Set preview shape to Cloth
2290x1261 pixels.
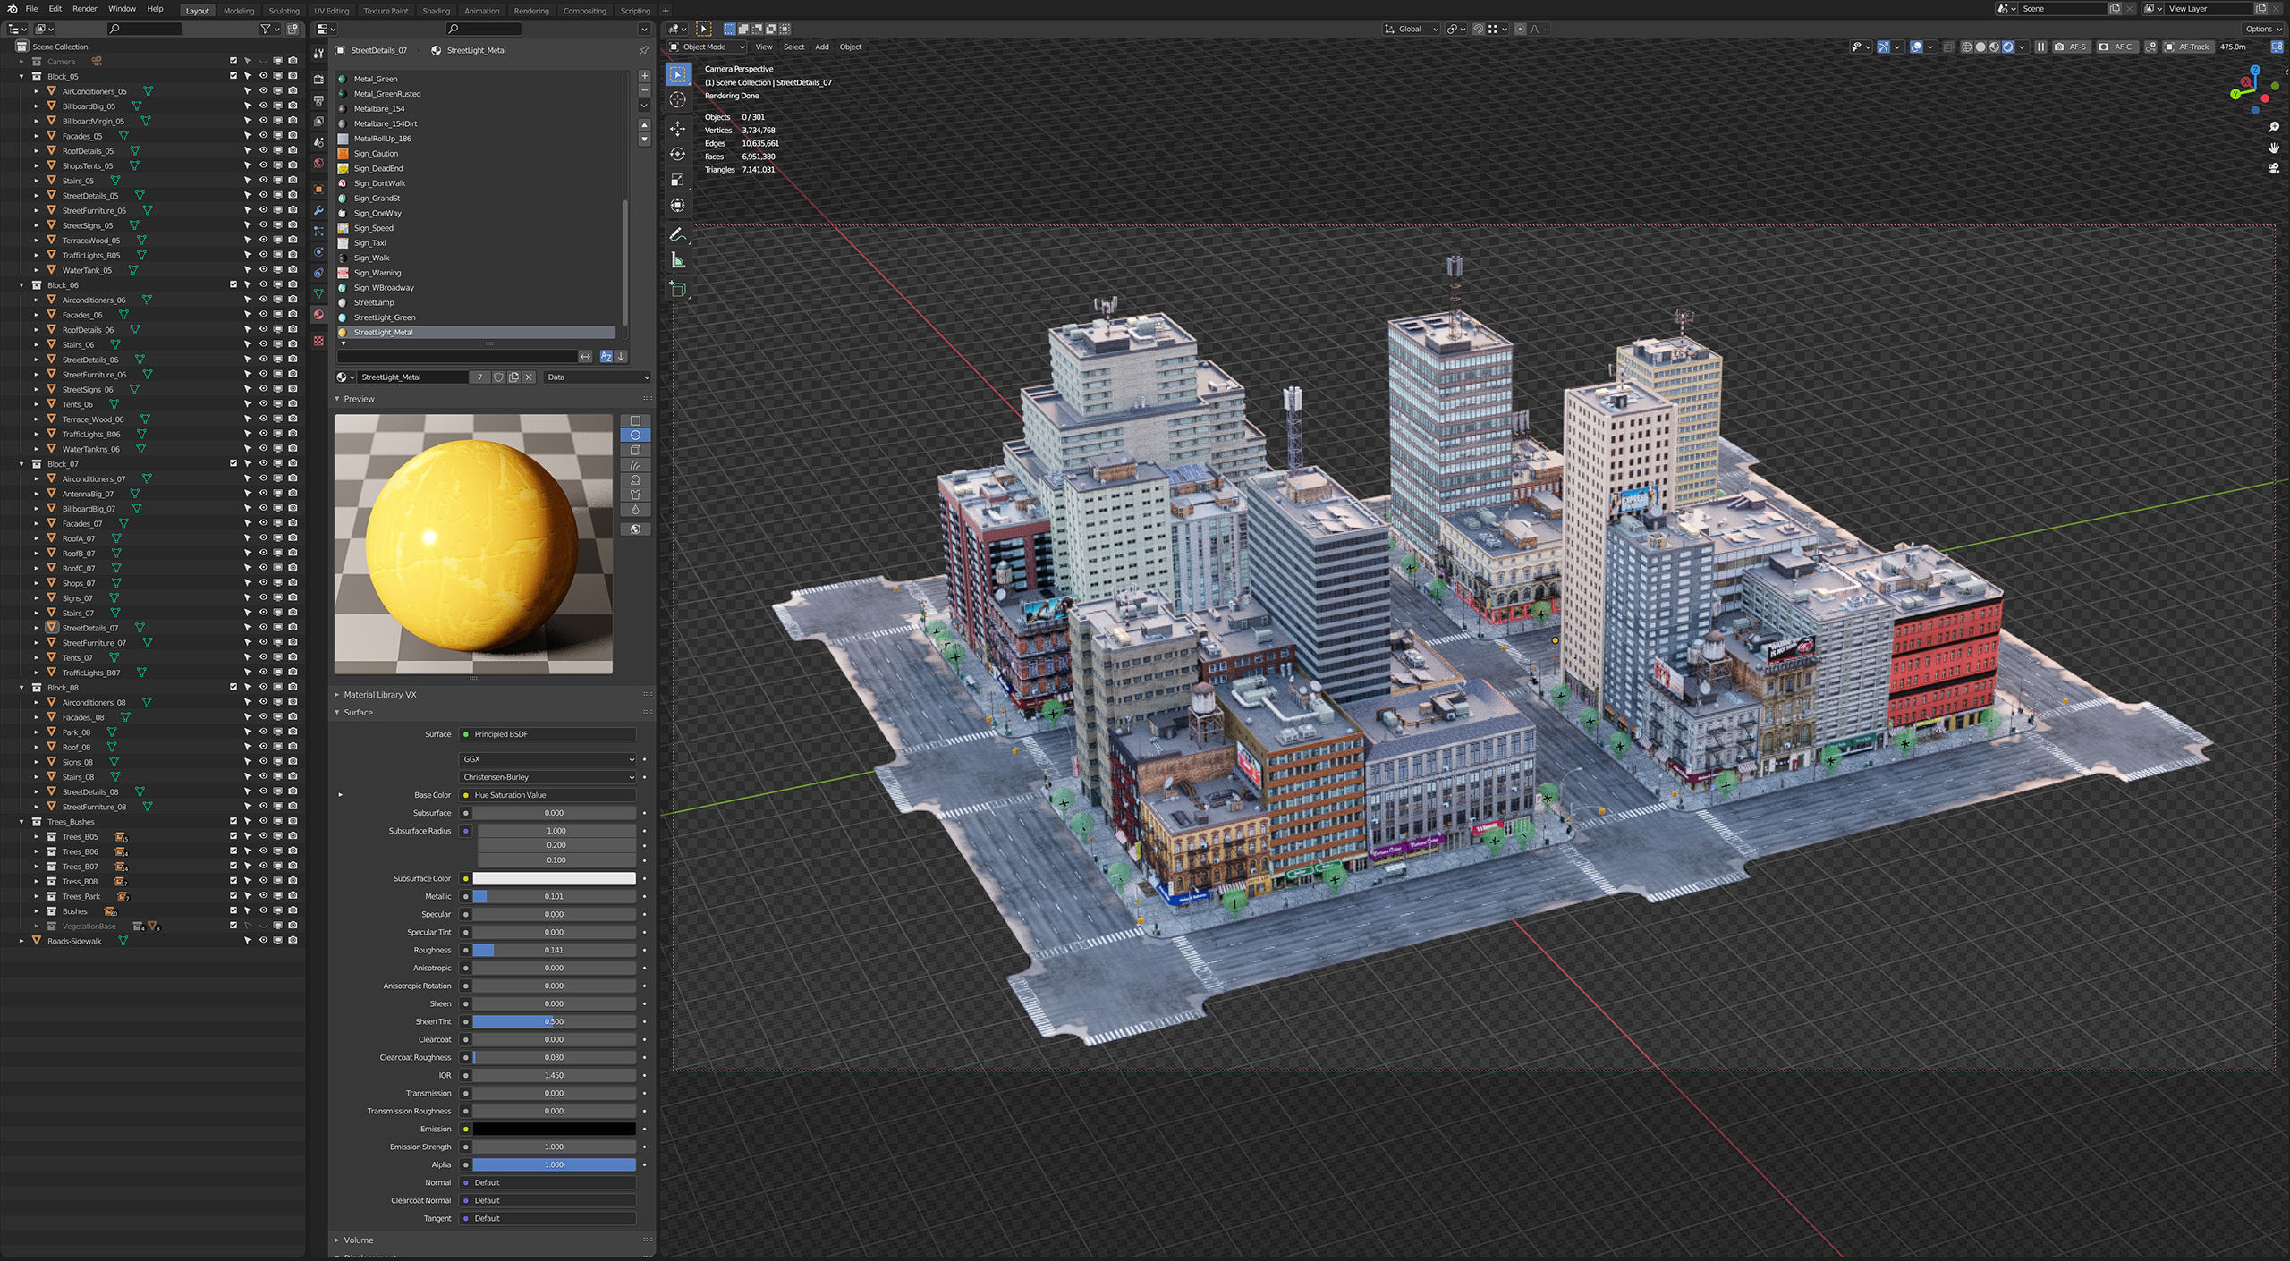click(635, 495)
